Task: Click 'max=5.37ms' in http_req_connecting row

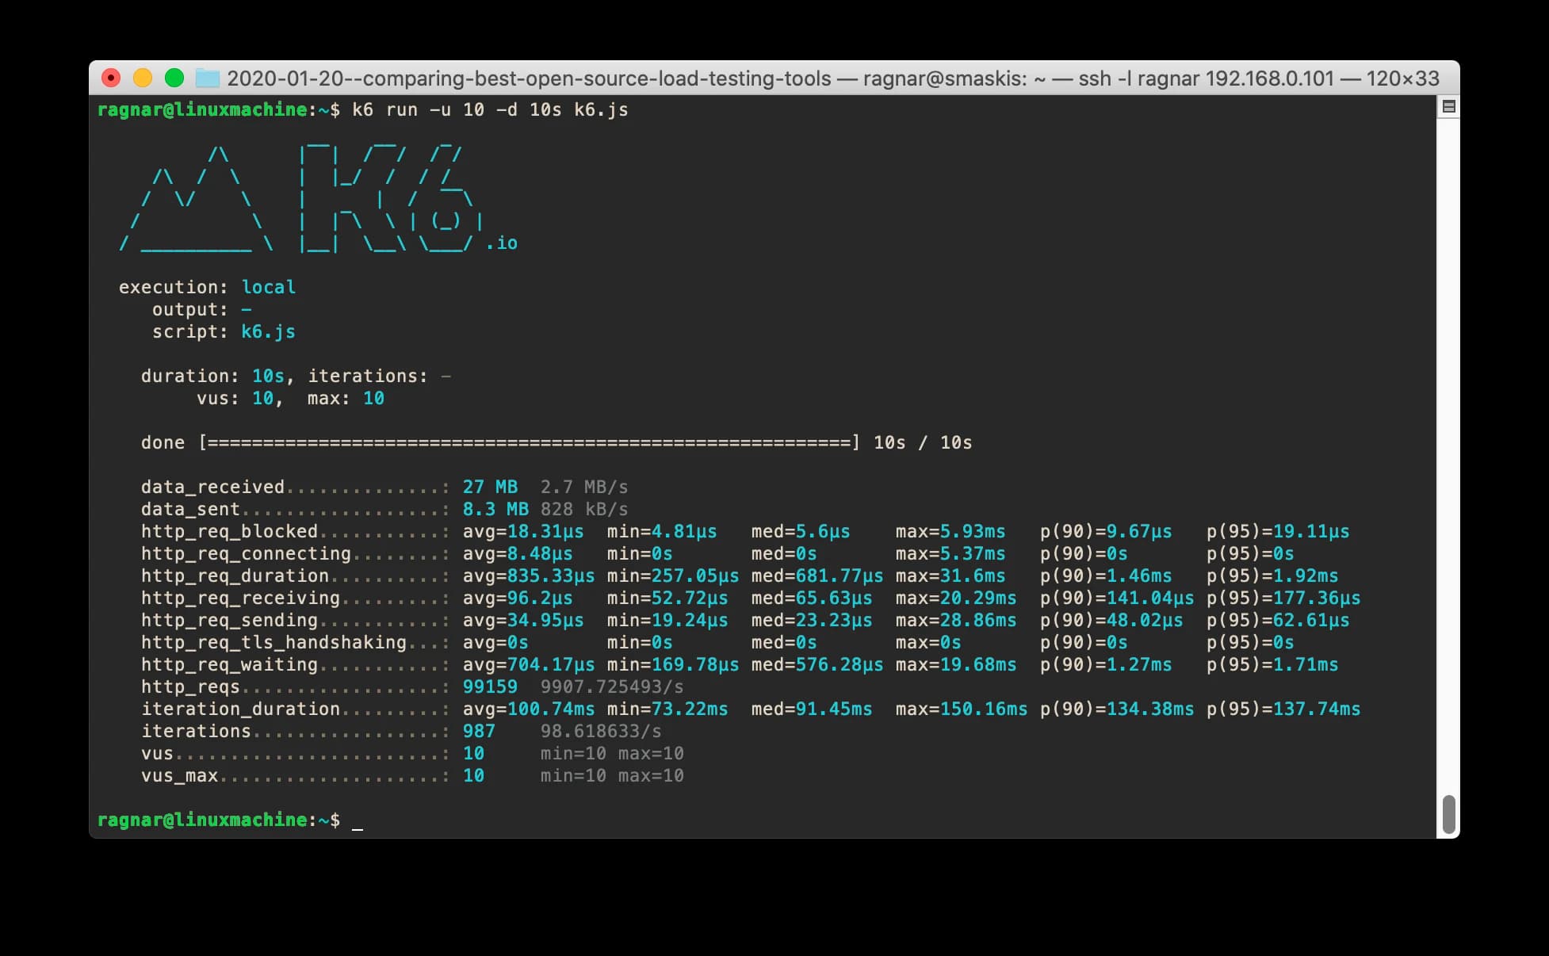Action: tap(950, 553)
